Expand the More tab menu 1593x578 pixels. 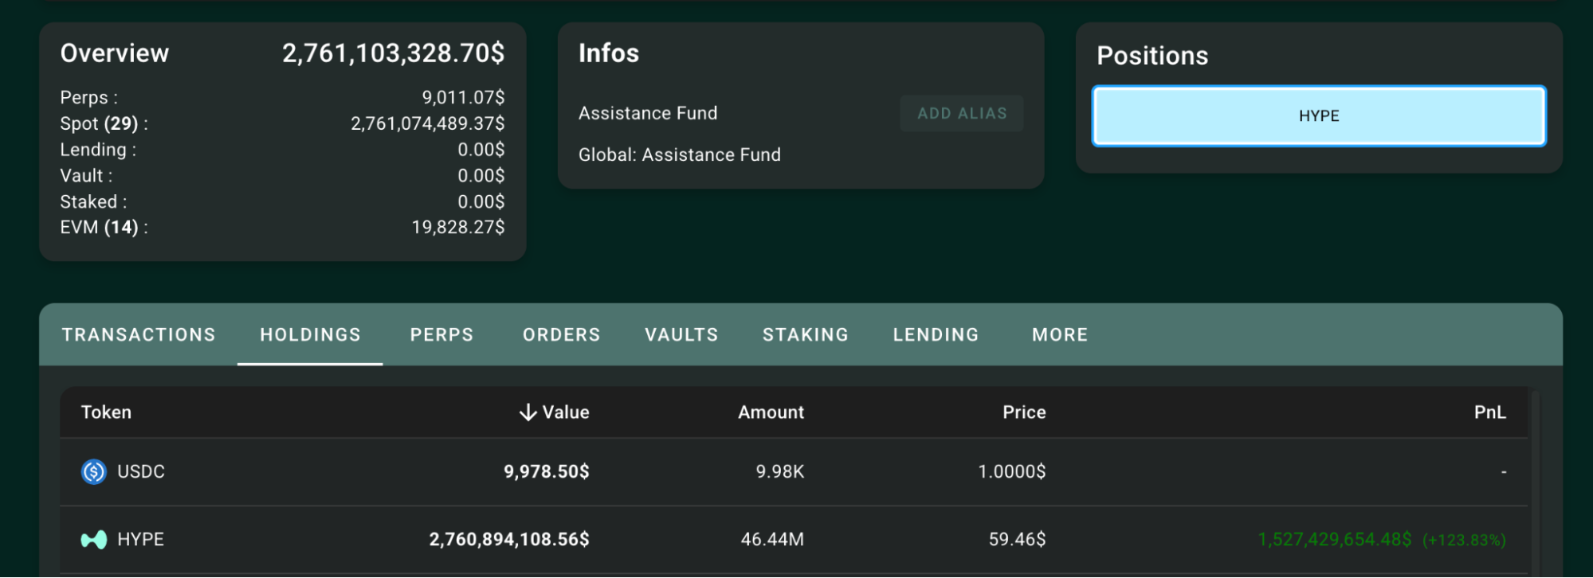[1060, 335]
